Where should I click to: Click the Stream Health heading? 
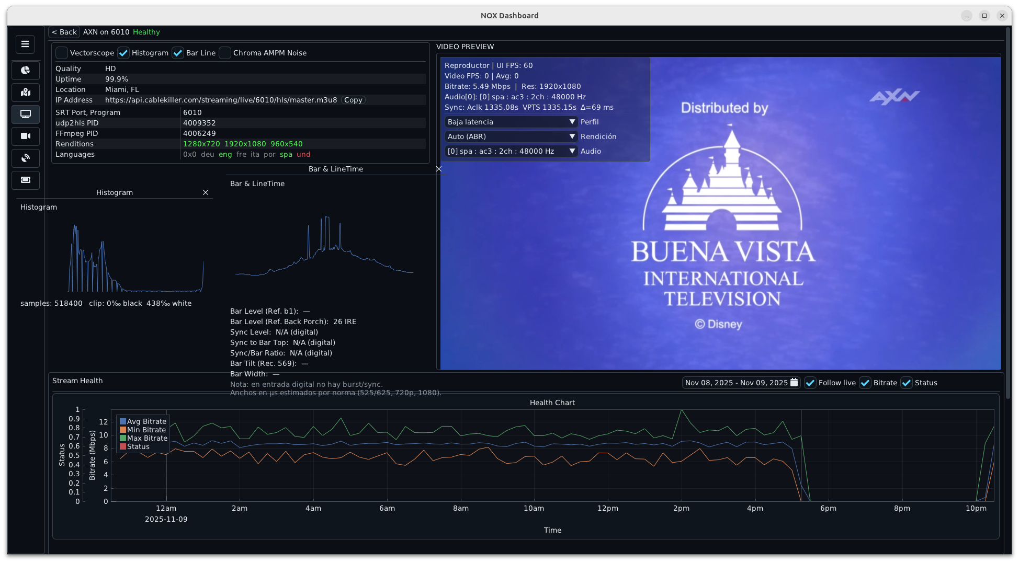point(77,381)
